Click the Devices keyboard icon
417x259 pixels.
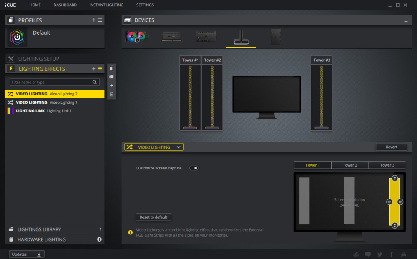127,20
